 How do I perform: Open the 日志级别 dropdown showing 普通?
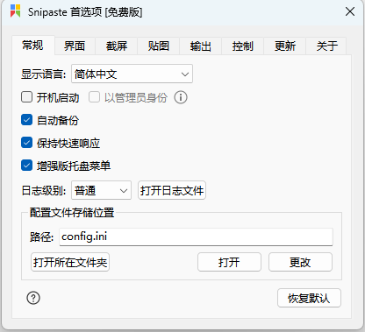click(101, 190)
